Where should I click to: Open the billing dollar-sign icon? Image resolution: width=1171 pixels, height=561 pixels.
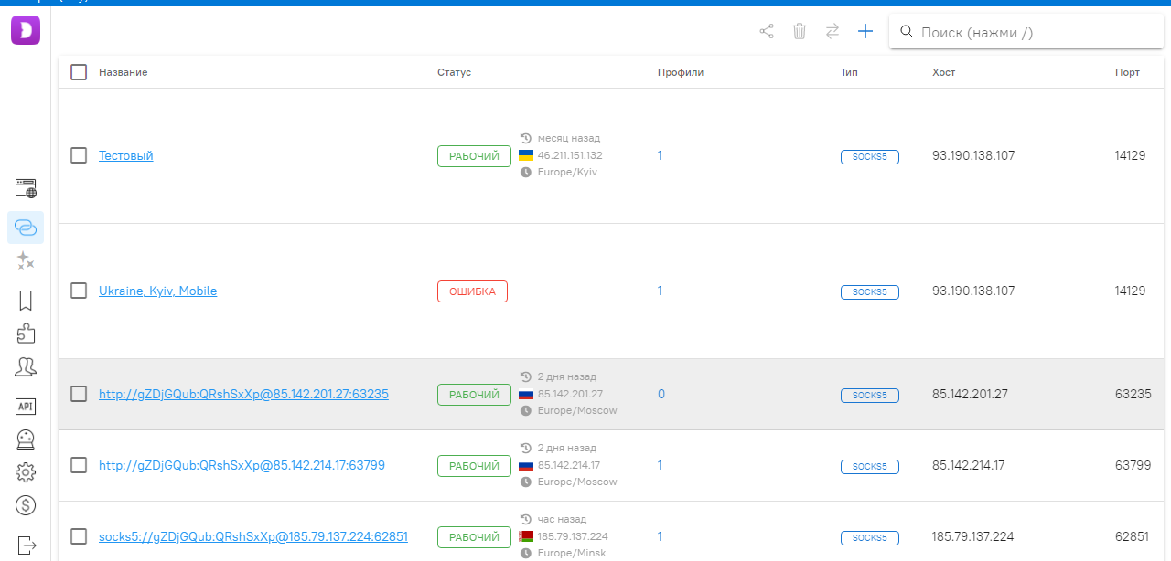pyautogui.click(x=26, y=505)
